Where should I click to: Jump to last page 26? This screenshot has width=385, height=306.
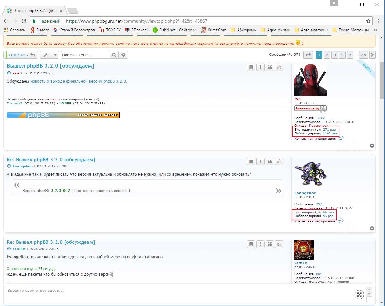(363, 55)
